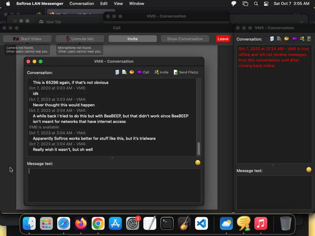Click the VM5 message text input area

click(274, 192)
